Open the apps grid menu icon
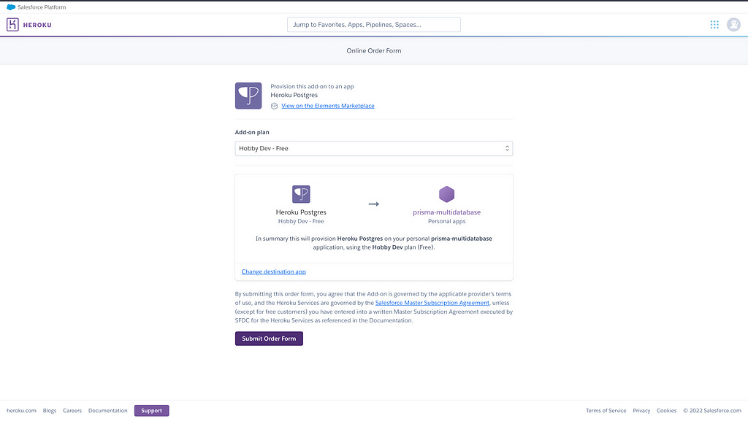Screen dimensions: 748x421 click(x=714, y=25)
